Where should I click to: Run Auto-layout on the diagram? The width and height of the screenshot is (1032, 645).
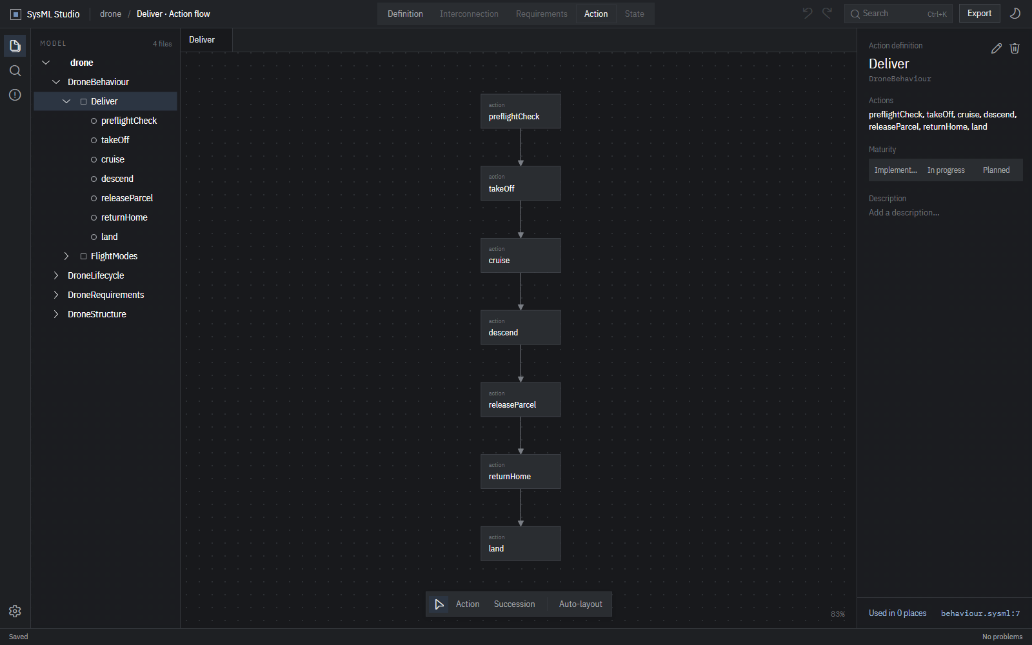[580, 604]
